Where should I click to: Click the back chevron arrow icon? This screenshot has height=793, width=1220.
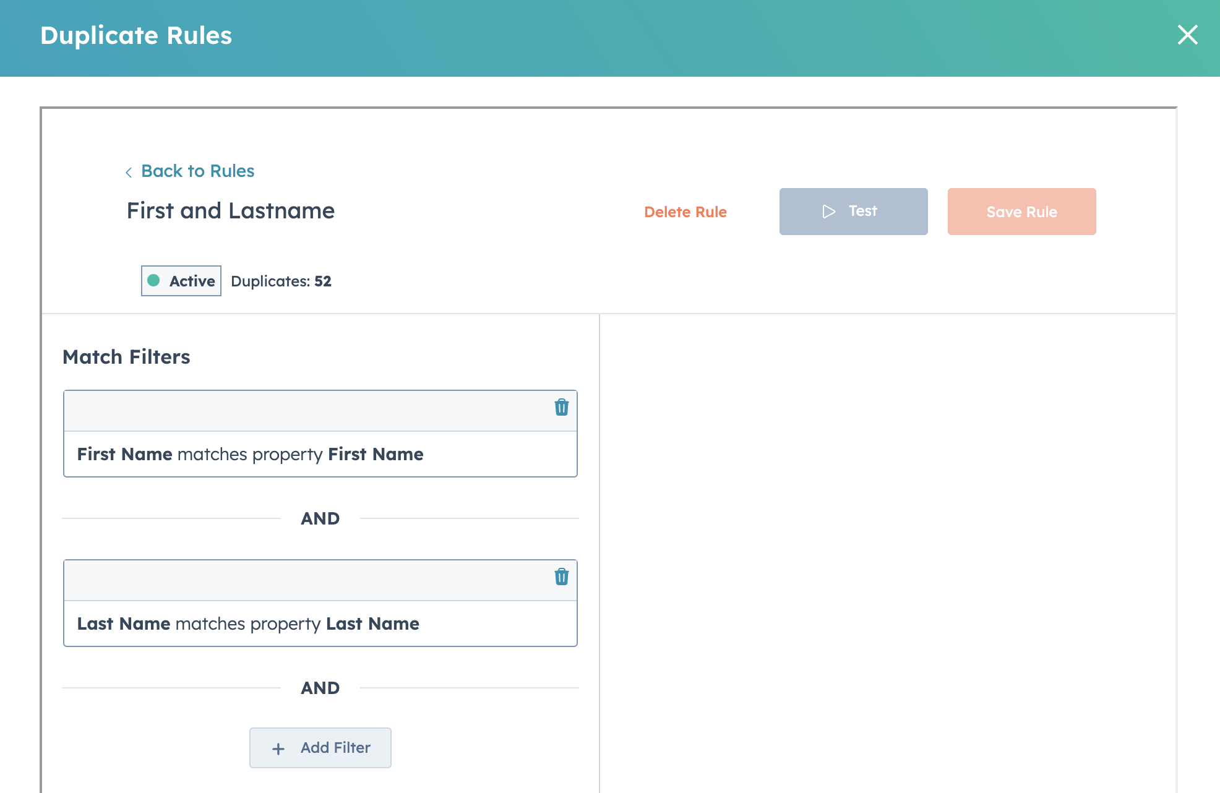(x=129, y=173)
